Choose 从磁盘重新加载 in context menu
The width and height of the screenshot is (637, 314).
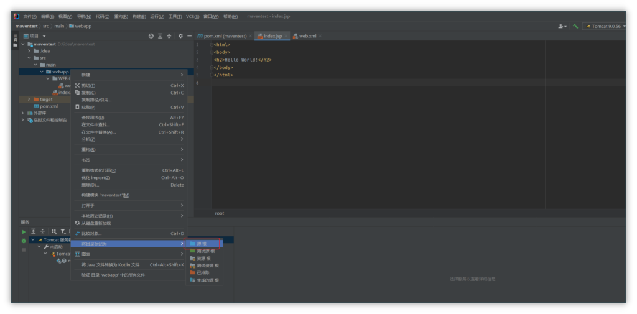pyautogui.click(x=129, y=223)
